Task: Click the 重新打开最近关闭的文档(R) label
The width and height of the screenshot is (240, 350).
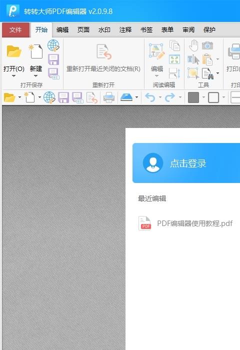Action: (103, 69)
